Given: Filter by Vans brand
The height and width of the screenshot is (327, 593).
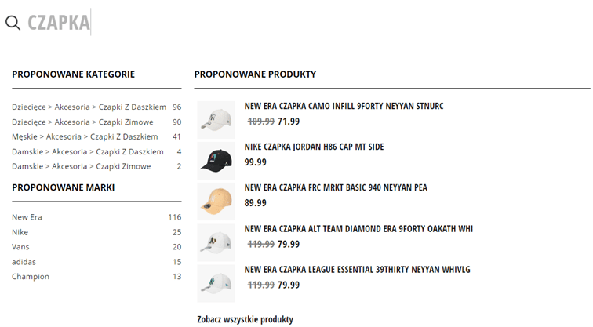Looking at the screenshot, I should 96,247.
